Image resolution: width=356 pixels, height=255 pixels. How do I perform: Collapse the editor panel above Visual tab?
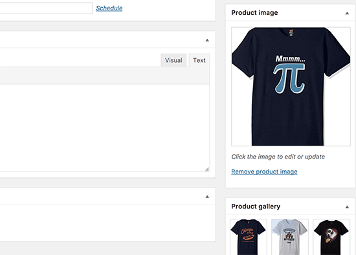(207, 40)
